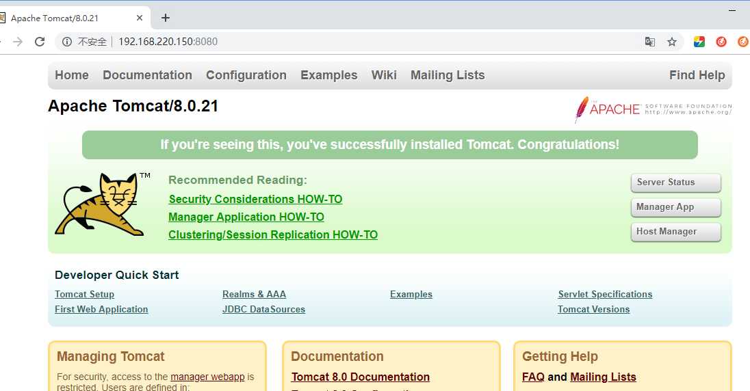Open Mailing Lists link under Getting Help
This screenshot has height=391, width=750.
[x=603, y=377]
